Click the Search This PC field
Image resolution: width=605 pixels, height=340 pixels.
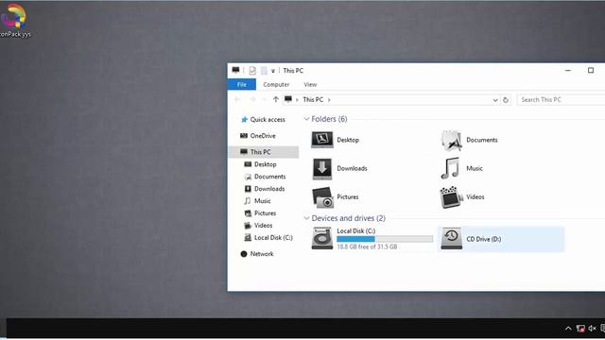(561, 100)
